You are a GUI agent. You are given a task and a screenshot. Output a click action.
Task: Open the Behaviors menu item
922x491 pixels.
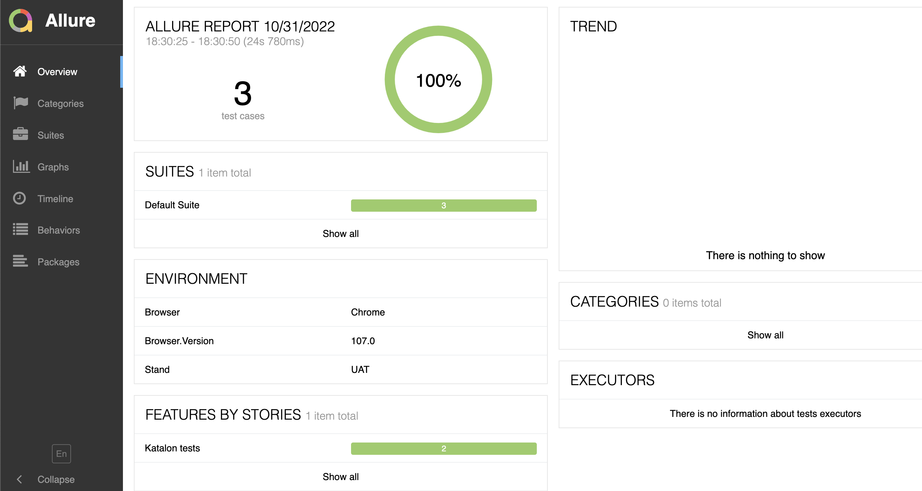pyautogui.click(x=59, y=230)
